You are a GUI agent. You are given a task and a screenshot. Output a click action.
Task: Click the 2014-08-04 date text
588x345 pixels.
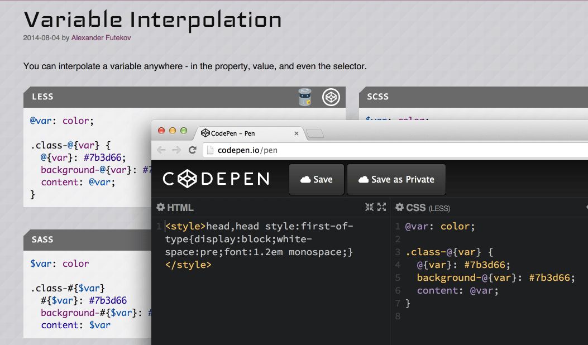41,38
